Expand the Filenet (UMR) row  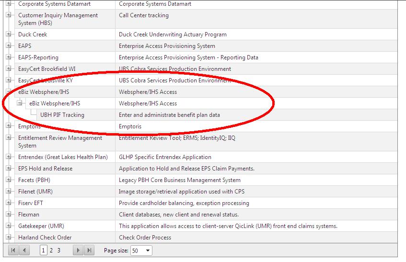point(9,191)
